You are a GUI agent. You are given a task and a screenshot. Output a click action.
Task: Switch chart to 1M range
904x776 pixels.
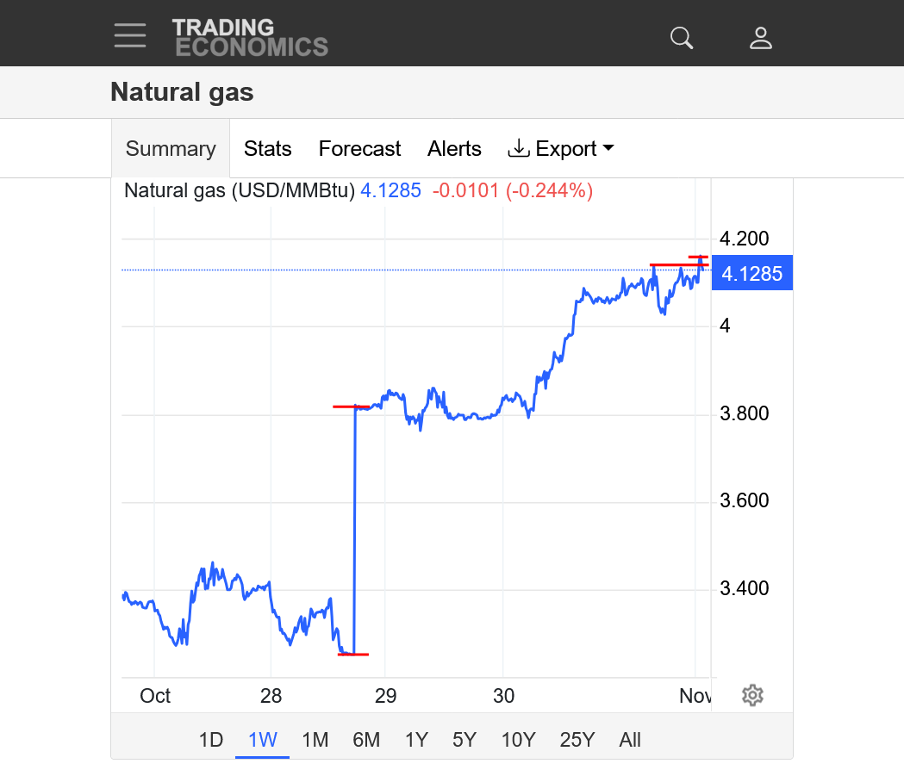[x=315, y=740]
